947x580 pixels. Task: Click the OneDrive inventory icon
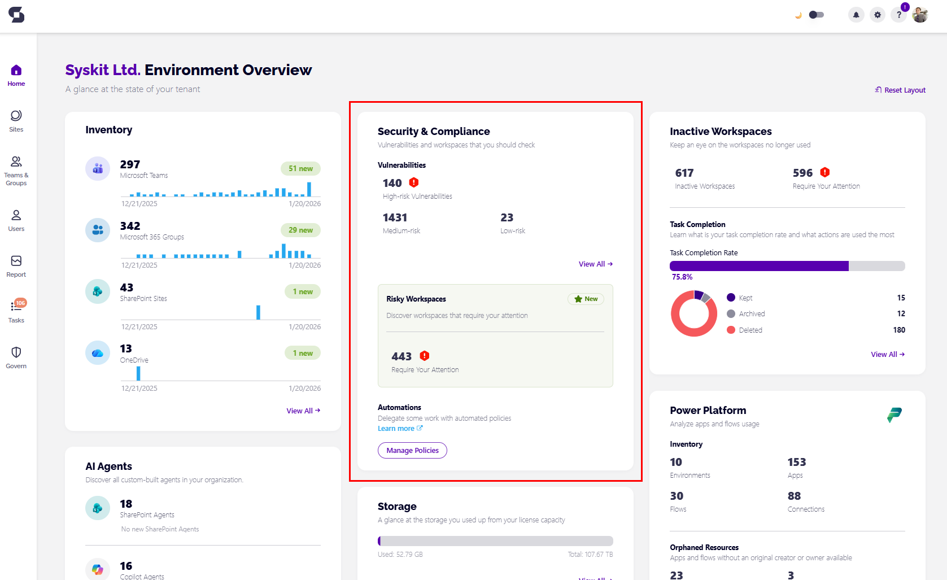point(97,352)
